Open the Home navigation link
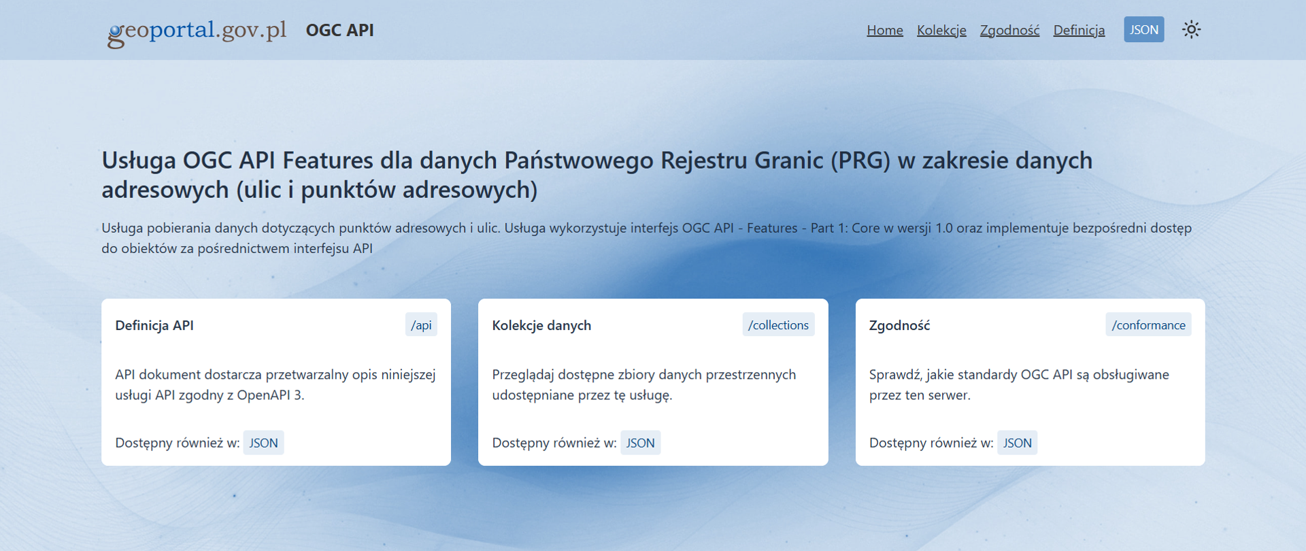Viewport: 1306px width, 551px height. click(x=885, y=30)
